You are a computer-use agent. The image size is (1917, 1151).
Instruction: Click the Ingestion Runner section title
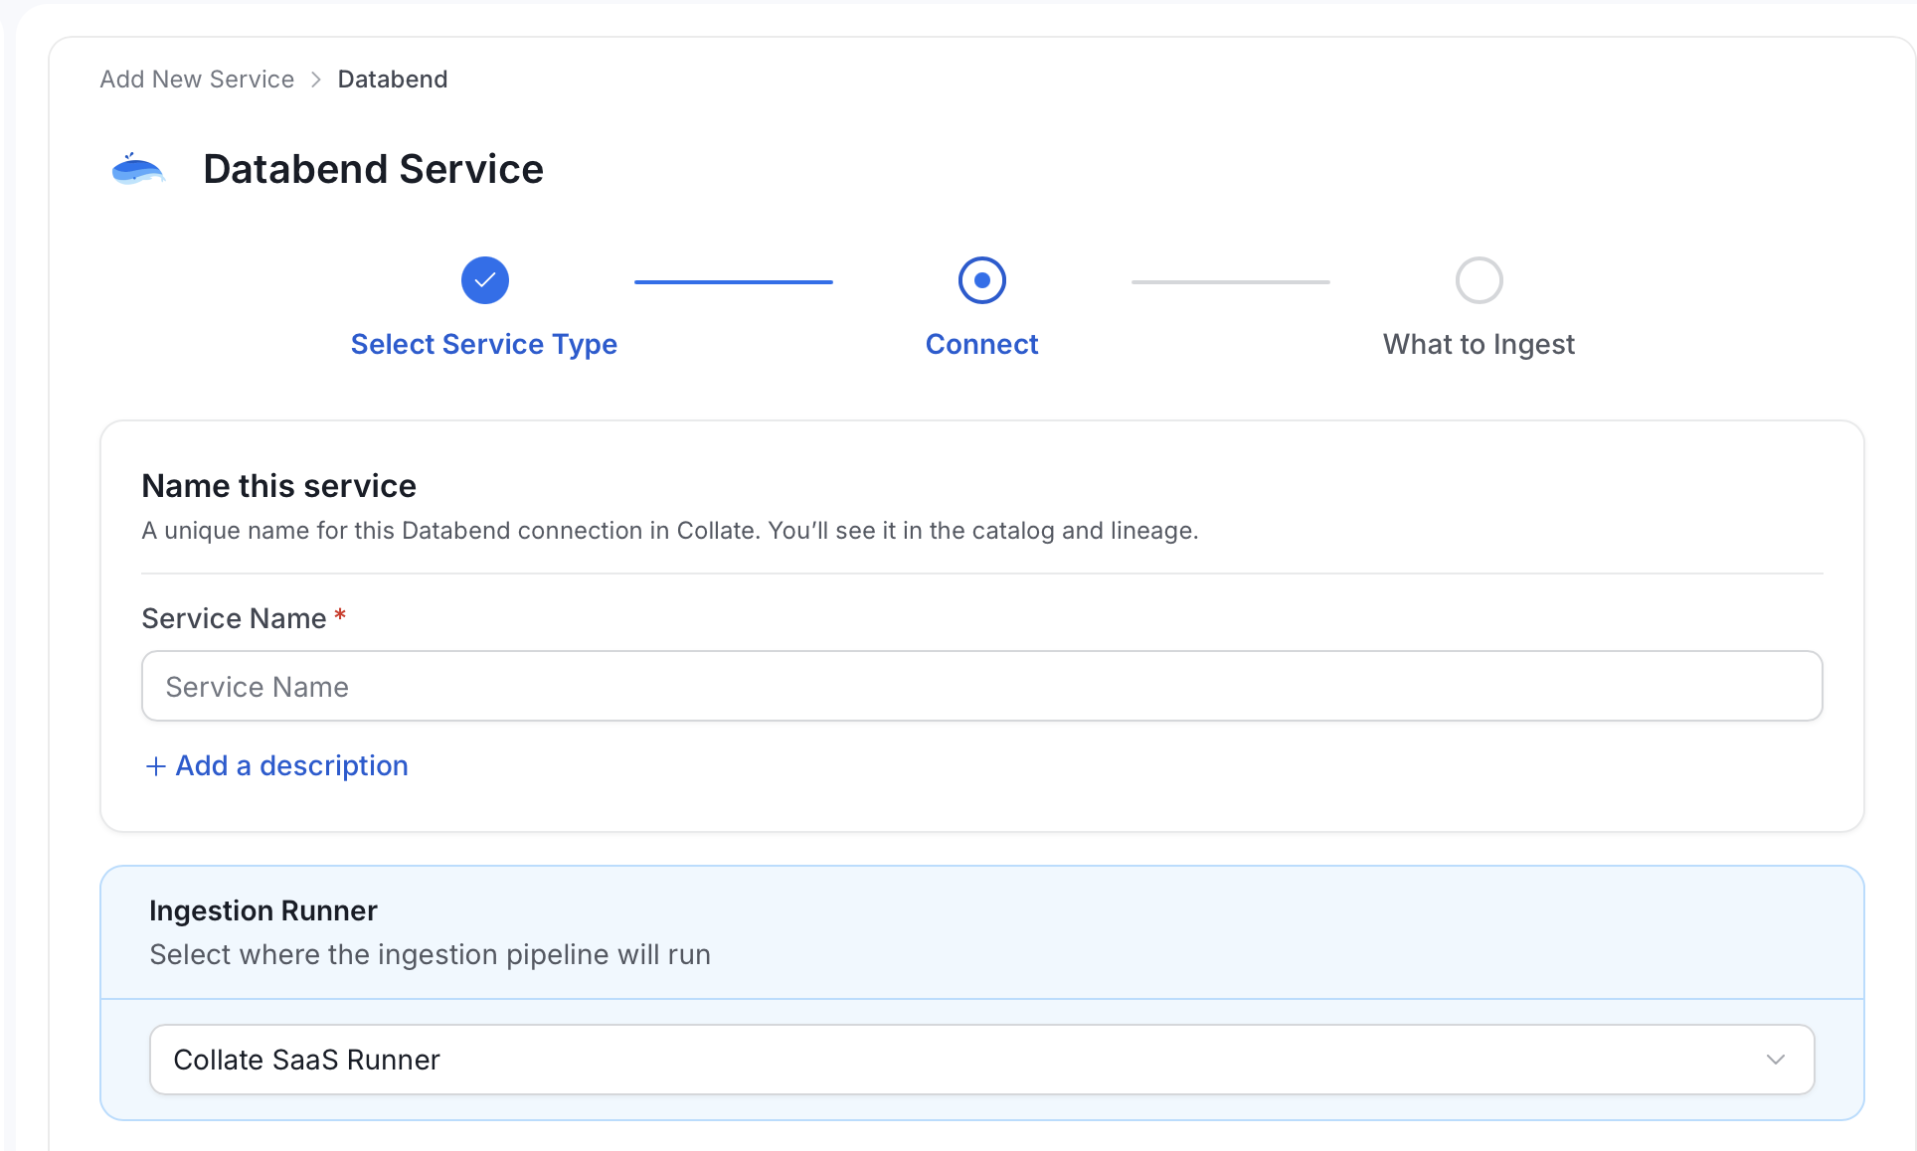(x=263, y=910)
